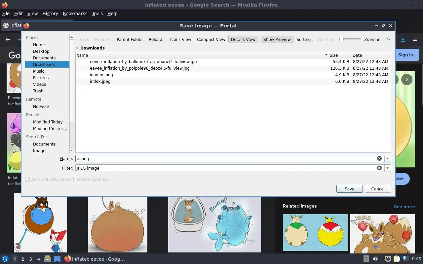Image resolution: width=423 pixels, height=264 pixels.
Task: Open Pokemon balloons related image thumbnail
Action: pyautogui.click(x=382, y=234)
